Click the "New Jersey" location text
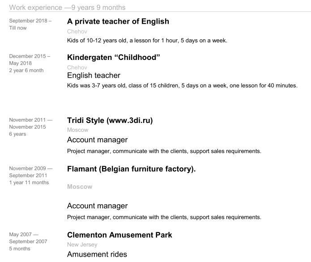This screenshot has height=262, width=311. point(81,245)
